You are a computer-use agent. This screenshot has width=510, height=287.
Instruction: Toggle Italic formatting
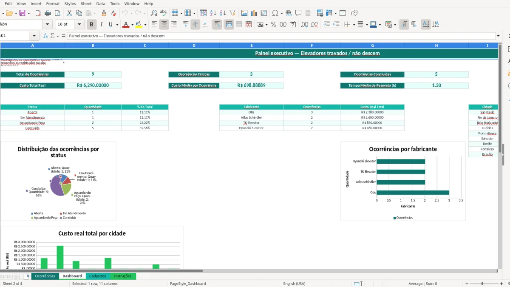pyautogui.click(x=101, y=25)
